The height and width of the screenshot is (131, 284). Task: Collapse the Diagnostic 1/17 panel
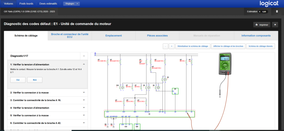pos(84,56)
